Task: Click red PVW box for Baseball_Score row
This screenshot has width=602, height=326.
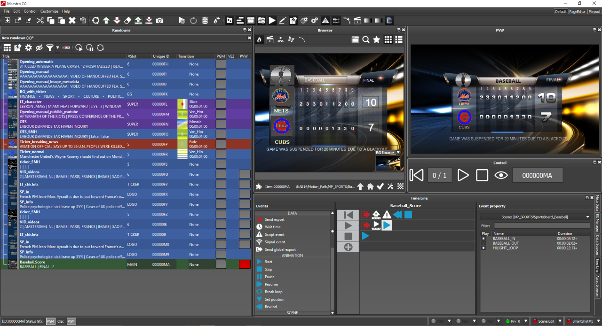Action: pyautogui.click(x=245, y=264)
